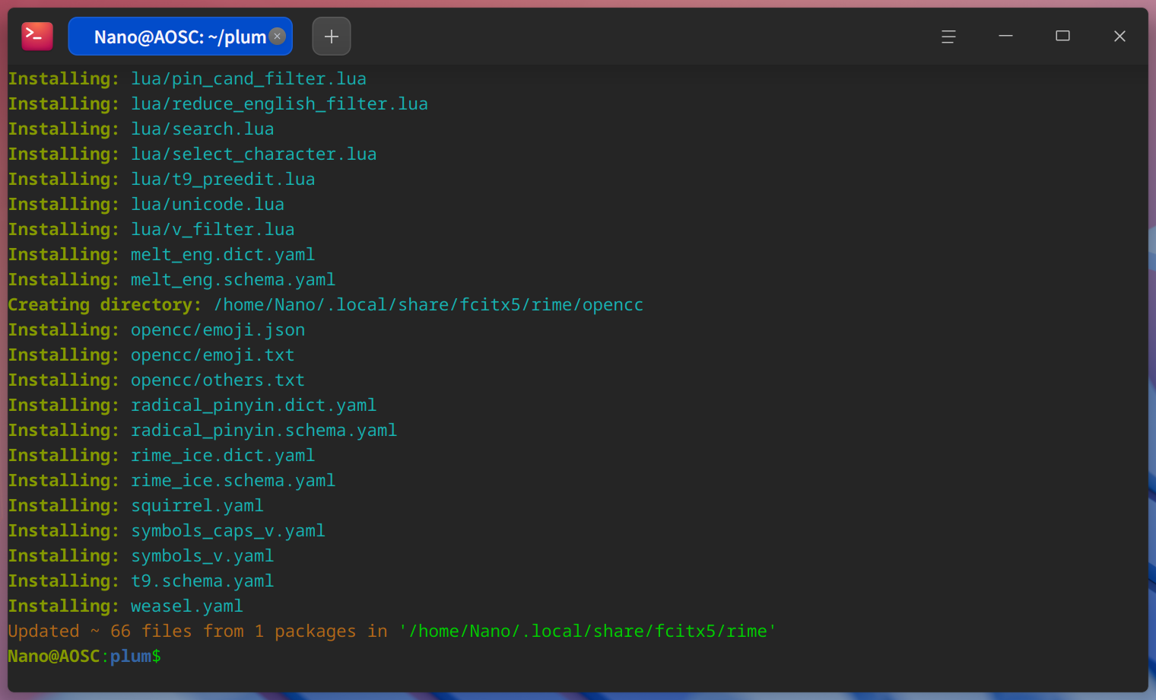Click the opencc/others.txt file name
1156x700 pixels.
[x=218, y=380]
